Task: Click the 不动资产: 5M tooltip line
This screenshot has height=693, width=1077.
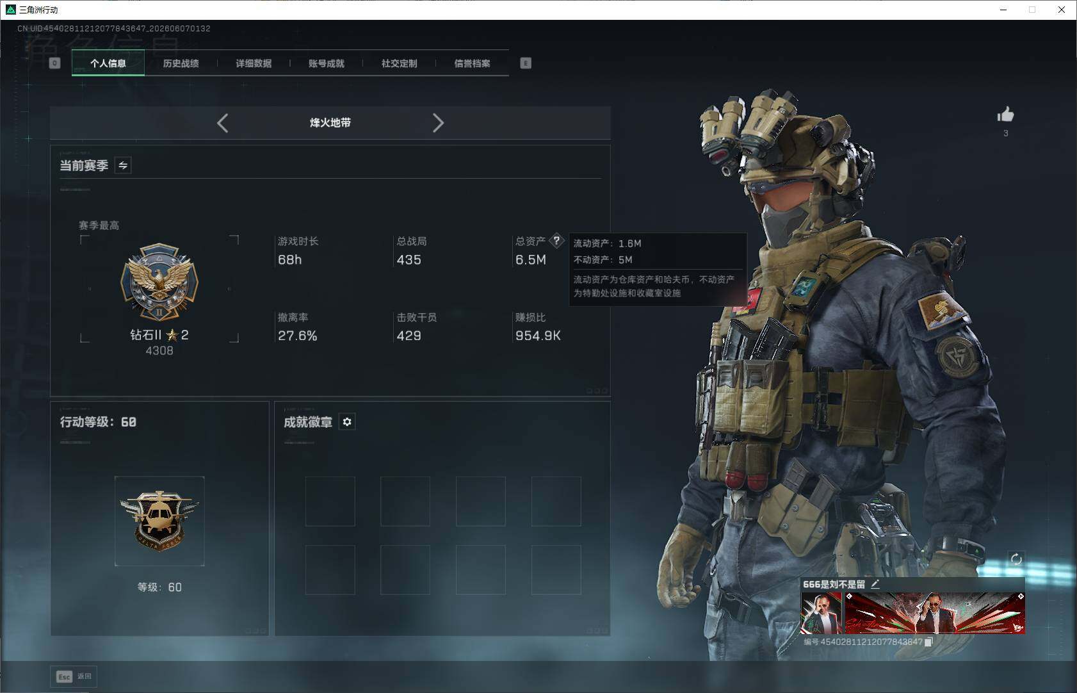Action: coord(603,259)
